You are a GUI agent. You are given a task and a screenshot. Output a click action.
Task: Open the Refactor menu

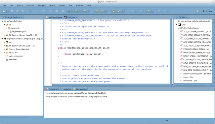30,5
